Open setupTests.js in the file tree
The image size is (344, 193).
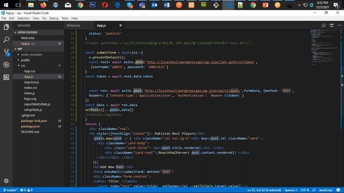click(33, 109)
